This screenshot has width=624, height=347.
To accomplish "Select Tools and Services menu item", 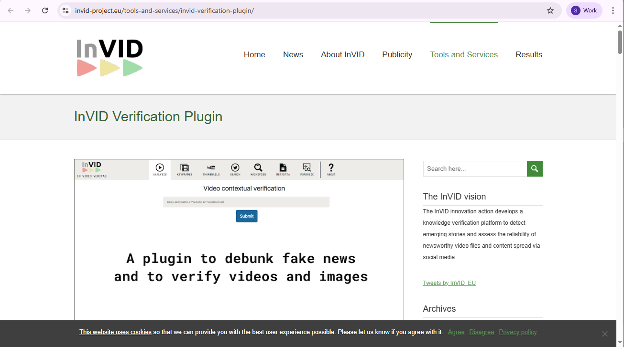I will click(464, 54).
